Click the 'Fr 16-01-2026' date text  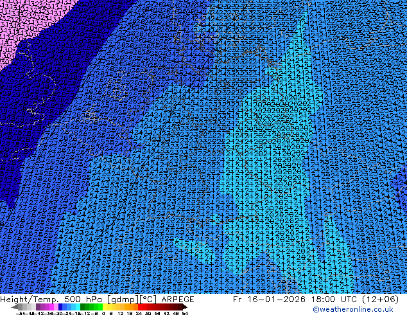click(269, 300)
